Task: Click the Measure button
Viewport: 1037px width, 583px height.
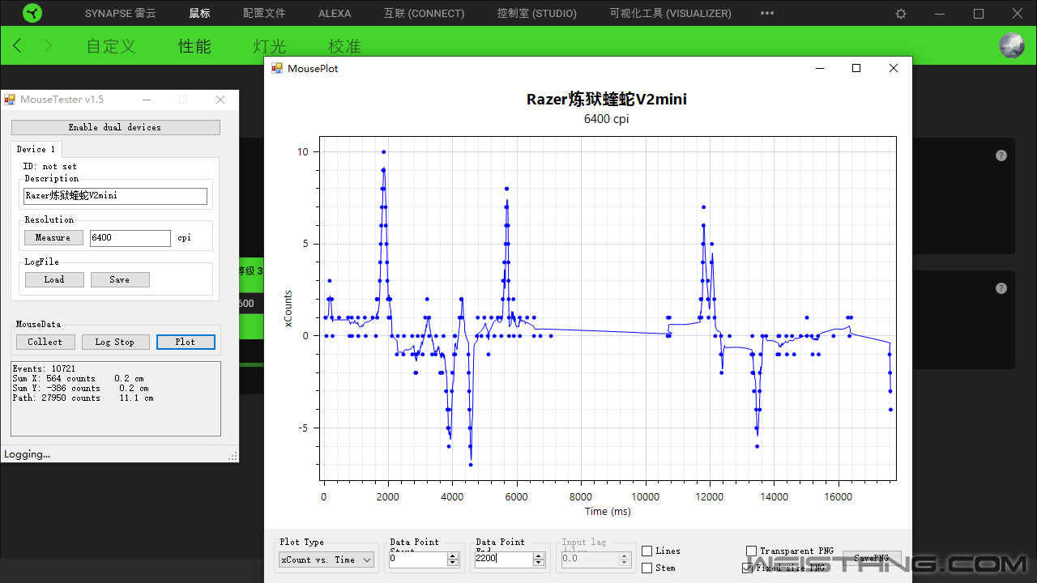Action: tap(53, 237)
